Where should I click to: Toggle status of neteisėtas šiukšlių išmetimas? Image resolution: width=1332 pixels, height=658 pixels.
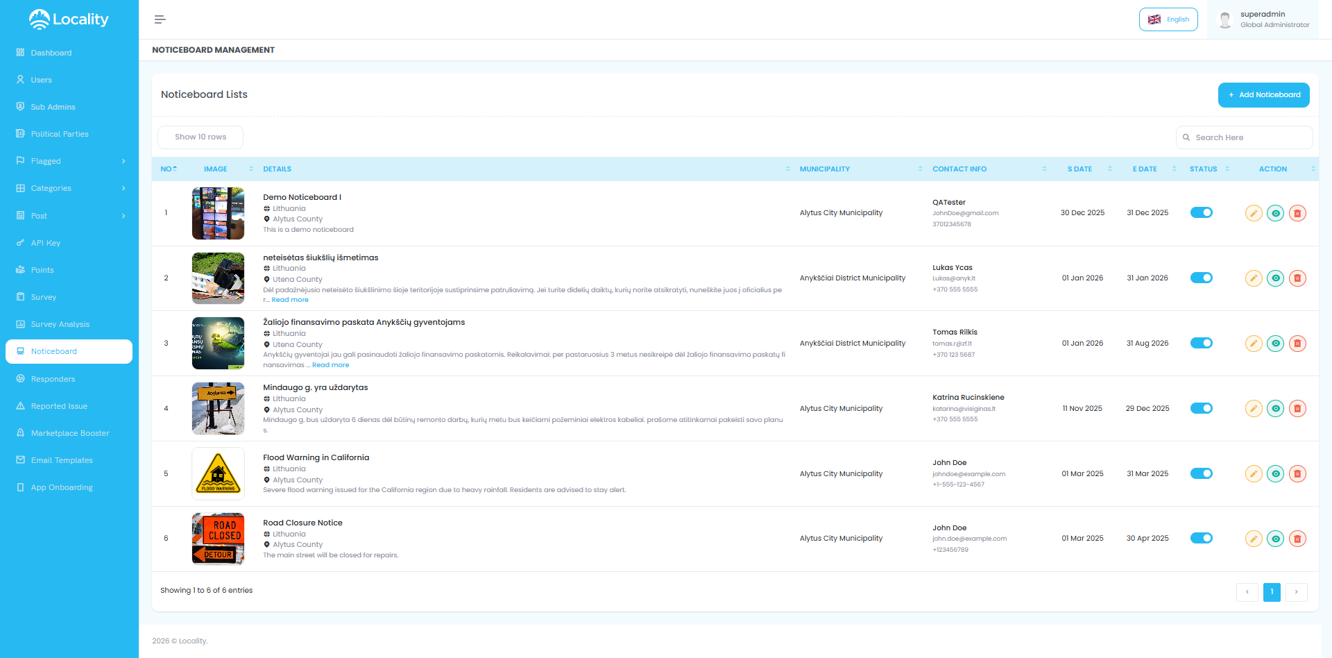tap(1202, 278)
